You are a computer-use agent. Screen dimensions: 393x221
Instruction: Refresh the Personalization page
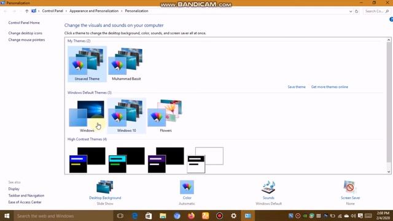tap(356, 11)
